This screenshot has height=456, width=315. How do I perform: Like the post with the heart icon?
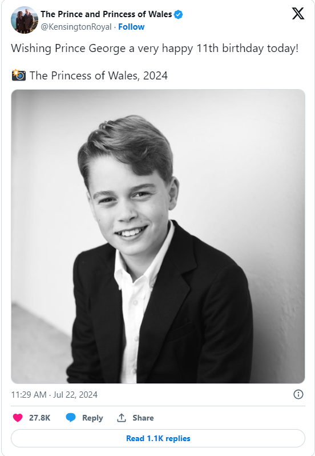tap(18, 418)
